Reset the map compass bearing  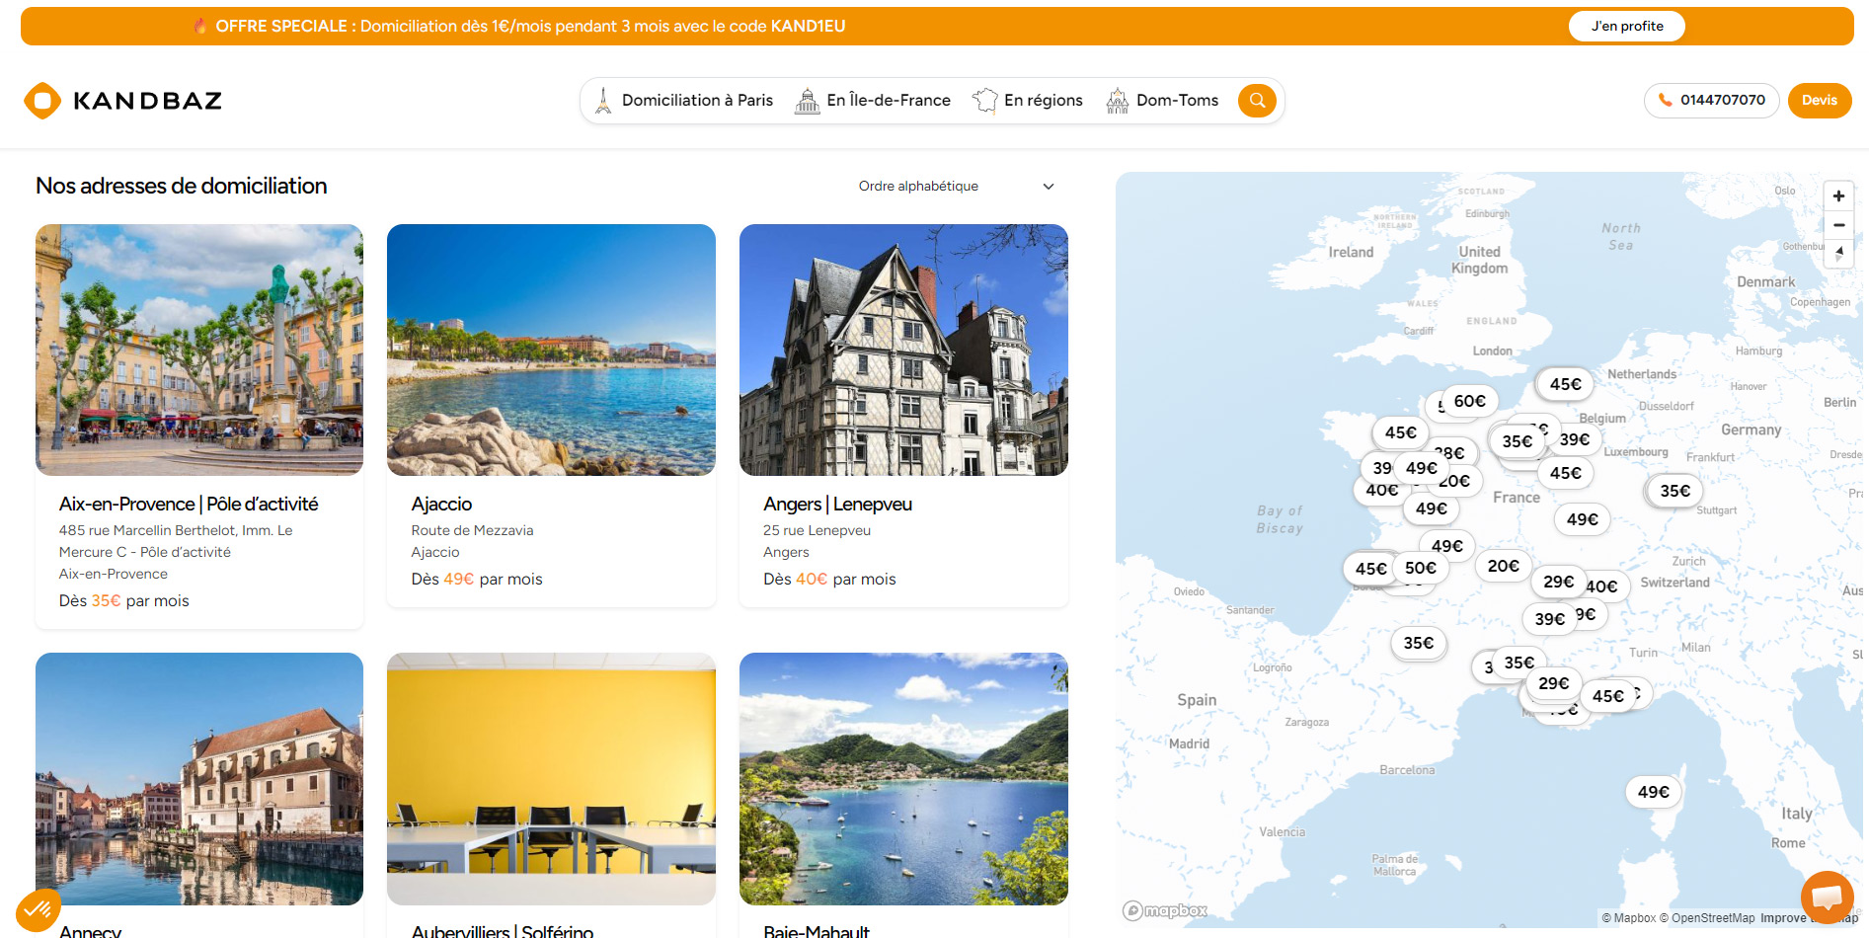[x=1838, y=254]
